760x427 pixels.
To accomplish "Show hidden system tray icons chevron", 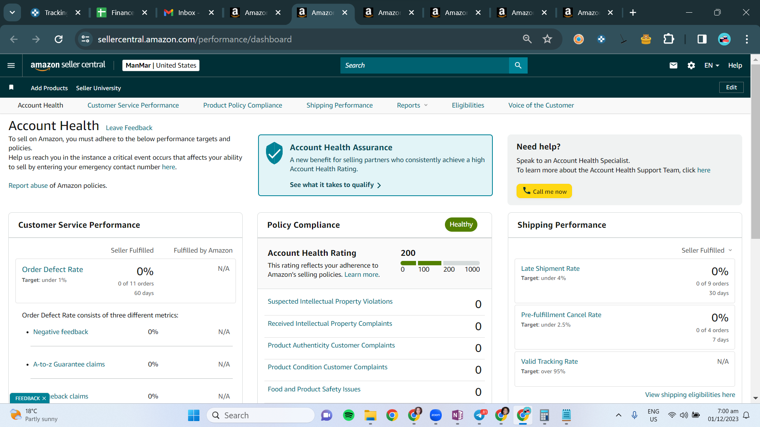I will coord(619,415).
